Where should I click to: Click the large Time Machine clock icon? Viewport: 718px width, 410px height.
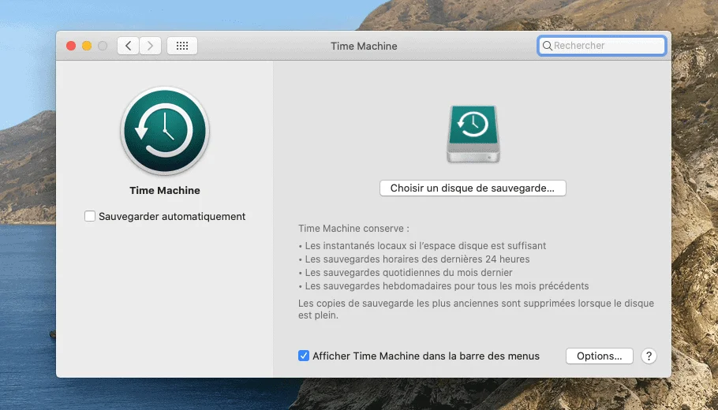point(164,131)
